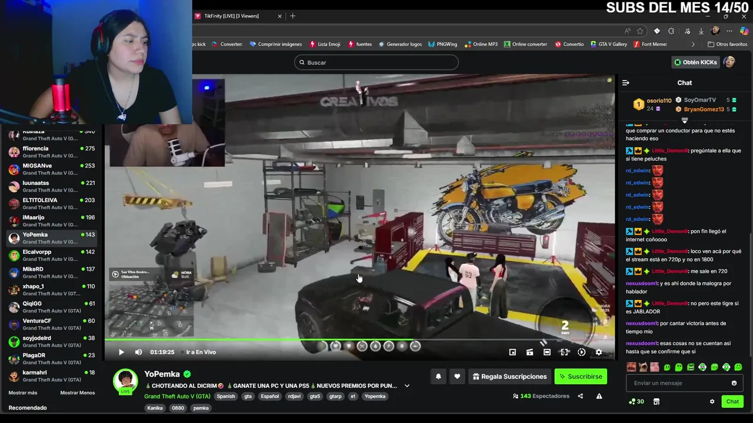Open playback speed control in player
This screenshot has height=423, width=753.
click(581, 352)
